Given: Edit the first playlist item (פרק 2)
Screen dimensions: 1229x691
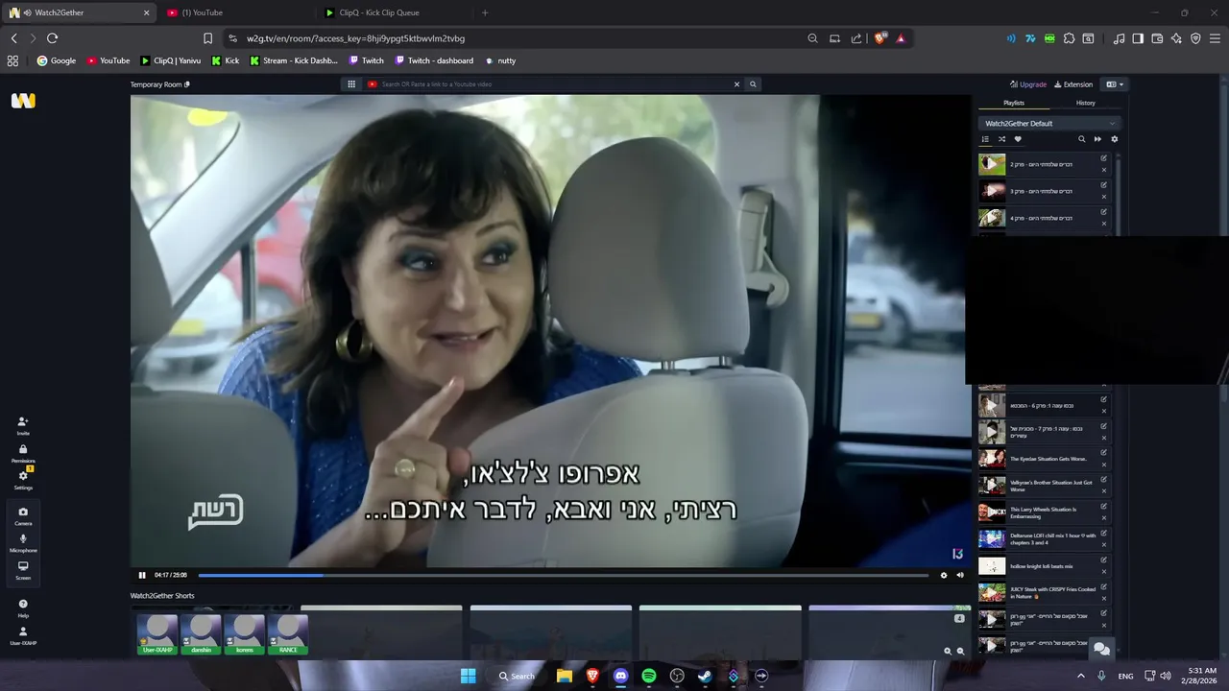Looking at the screenshot, I should click(x=1103, y=158).
